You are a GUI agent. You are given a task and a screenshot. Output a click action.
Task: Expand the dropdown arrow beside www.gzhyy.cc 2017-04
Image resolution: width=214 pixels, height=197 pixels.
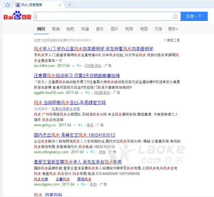pyautogui.click(x=74, y=125)
